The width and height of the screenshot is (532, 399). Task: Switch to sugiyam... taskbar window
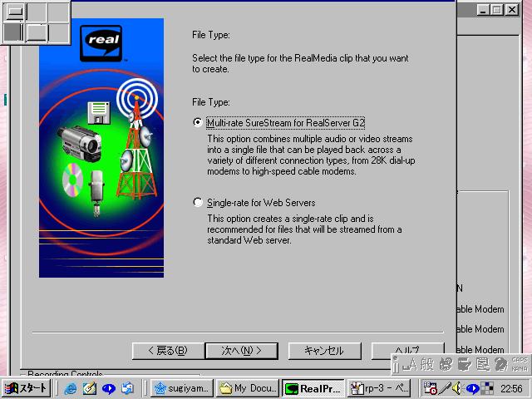point(182,388)
